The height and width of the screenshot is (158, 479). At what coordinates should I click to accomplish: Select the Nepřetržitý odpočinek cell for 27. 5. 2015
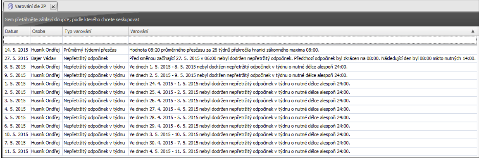(x=95, y=58)
